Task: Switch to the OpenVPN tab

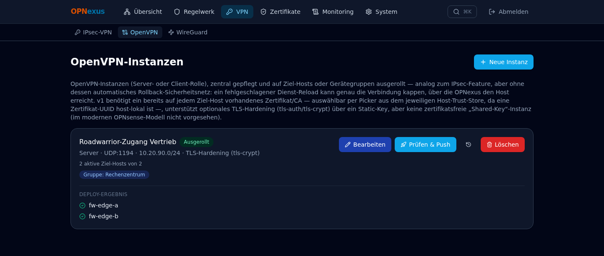Action: [x=140, y=32]
